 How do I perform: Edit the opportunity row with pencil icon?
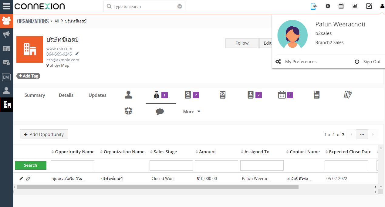point(21,178)
